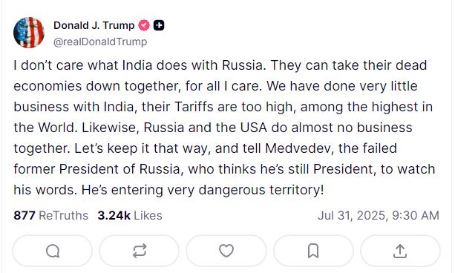
Task: Click "He's entering very dangerous territory!" sentence
Action: (x=203, y=190)
